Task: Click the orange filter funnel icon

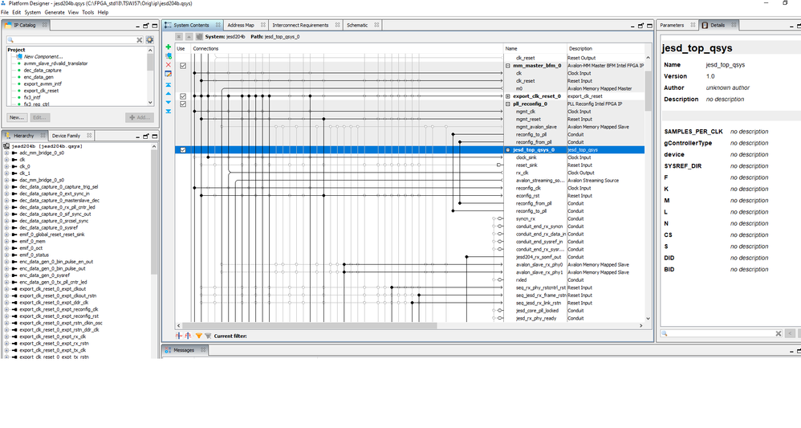Action: click(199, 336)
